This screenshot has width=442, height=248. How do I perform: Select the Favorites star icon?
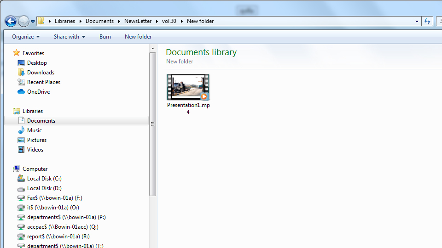pos(17,53)
